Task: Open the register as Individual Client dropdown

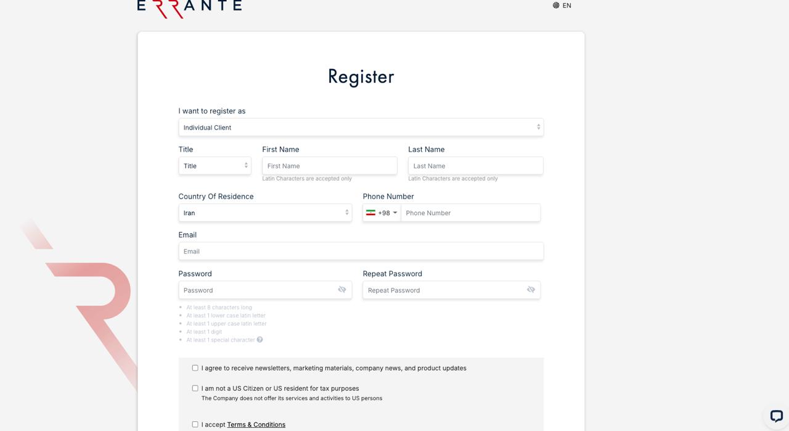Action: point(361,128)
